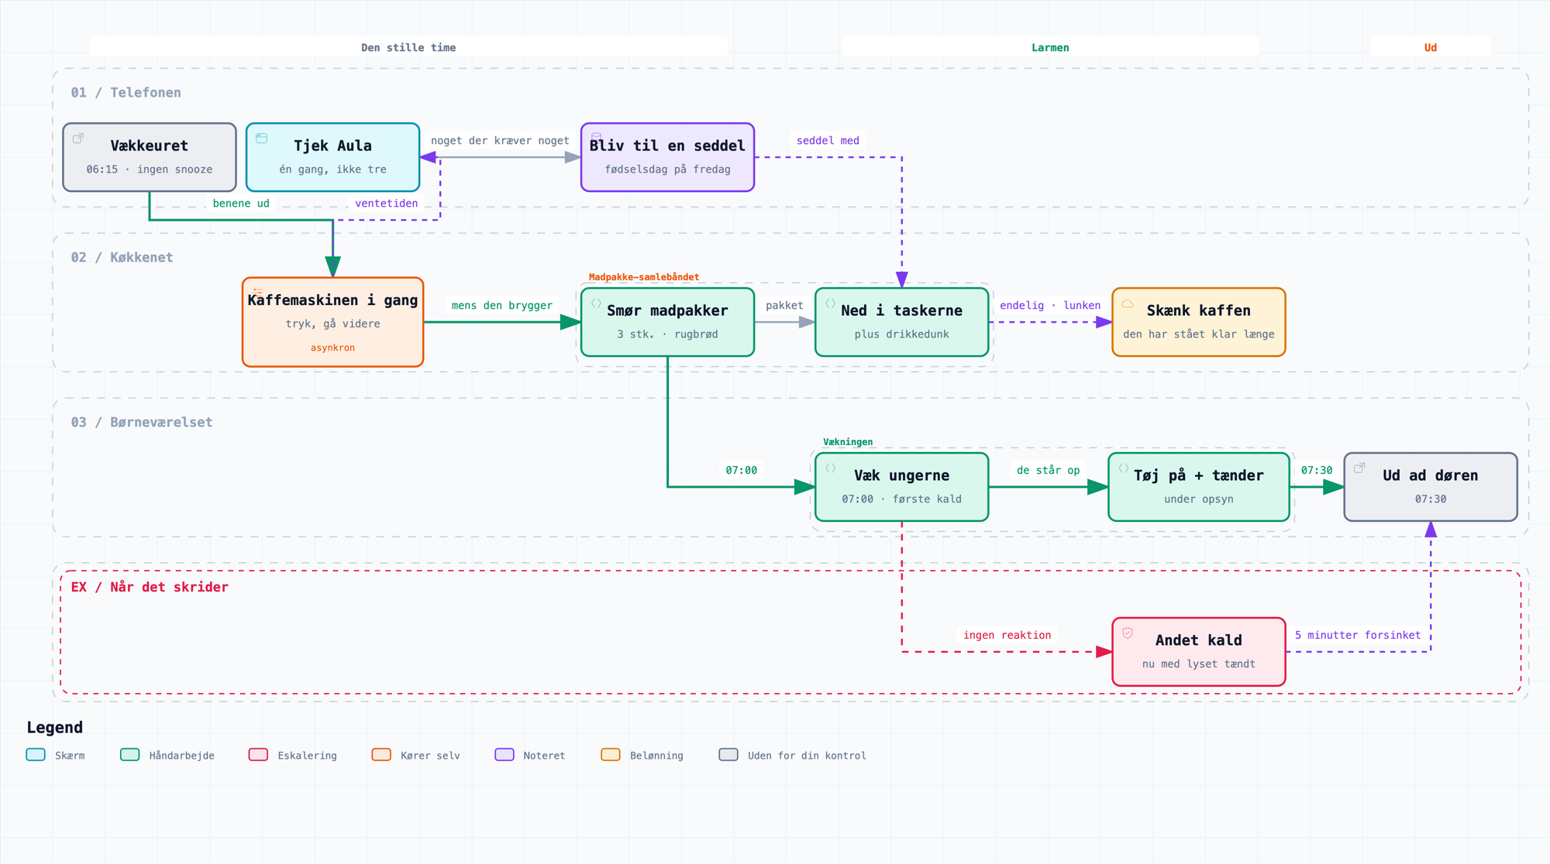The width and height of the screenshot is (1550, 864).
Task: Click the Madpakke-samlebåndet group label
Action: [644, 277]
